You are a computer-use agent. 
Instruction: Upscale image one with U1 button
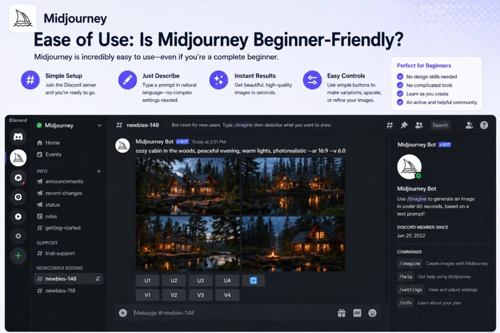[147, 280]
